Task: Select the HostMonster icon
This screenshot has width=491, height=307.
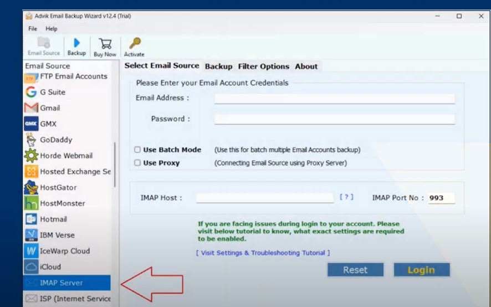Action: (31, 203)
